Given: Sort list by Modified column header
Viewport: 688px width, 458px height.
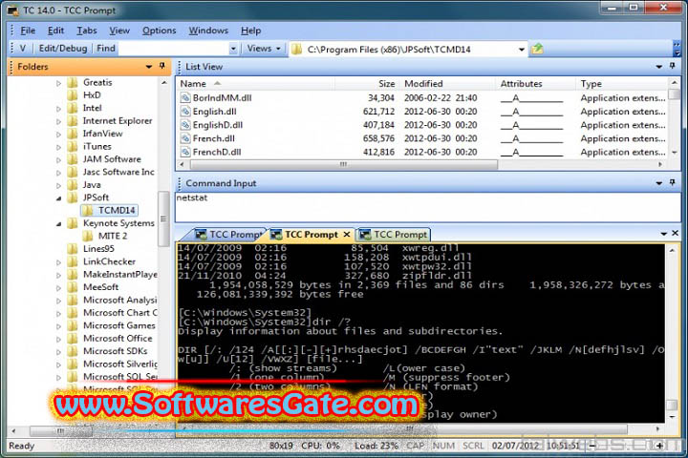Looking at the screenshot, I should (x=447, y=83).
